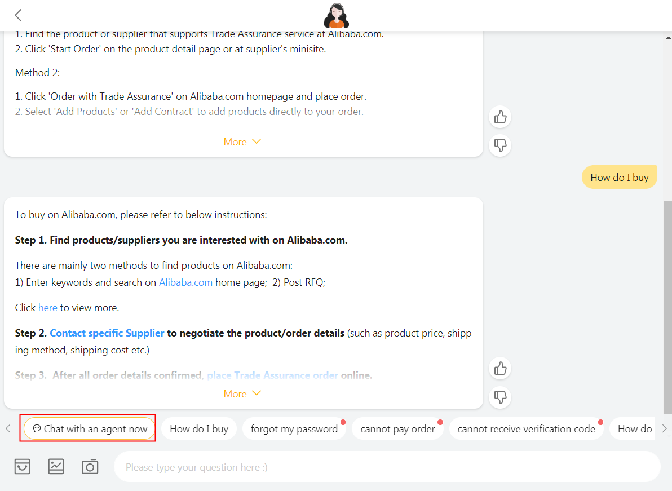Click the assistant avatar at the top
Screen dimensions: 672x491
336,16
